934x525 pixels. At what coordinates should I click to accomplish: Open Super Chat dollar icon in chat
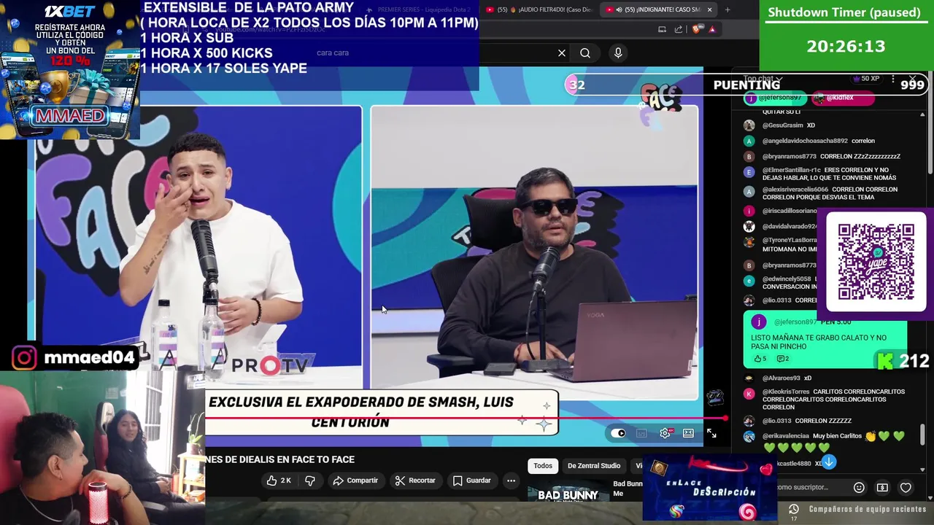click(x=882, y=487)
